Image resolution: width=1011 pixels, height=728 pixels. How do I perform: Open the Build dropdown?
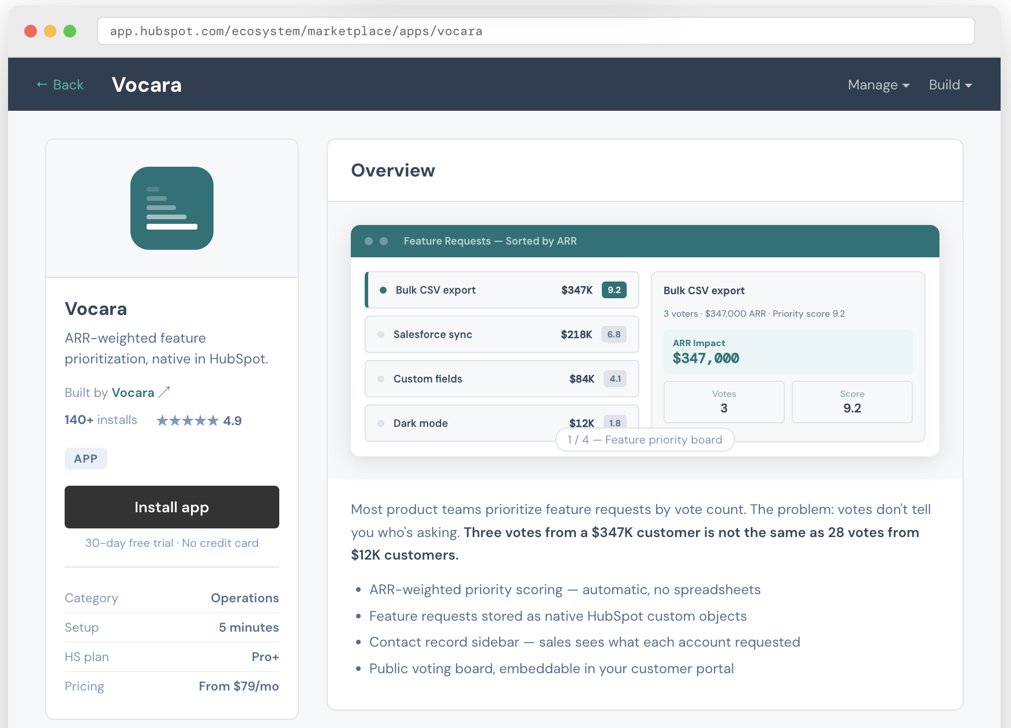[x=950, y=84]
